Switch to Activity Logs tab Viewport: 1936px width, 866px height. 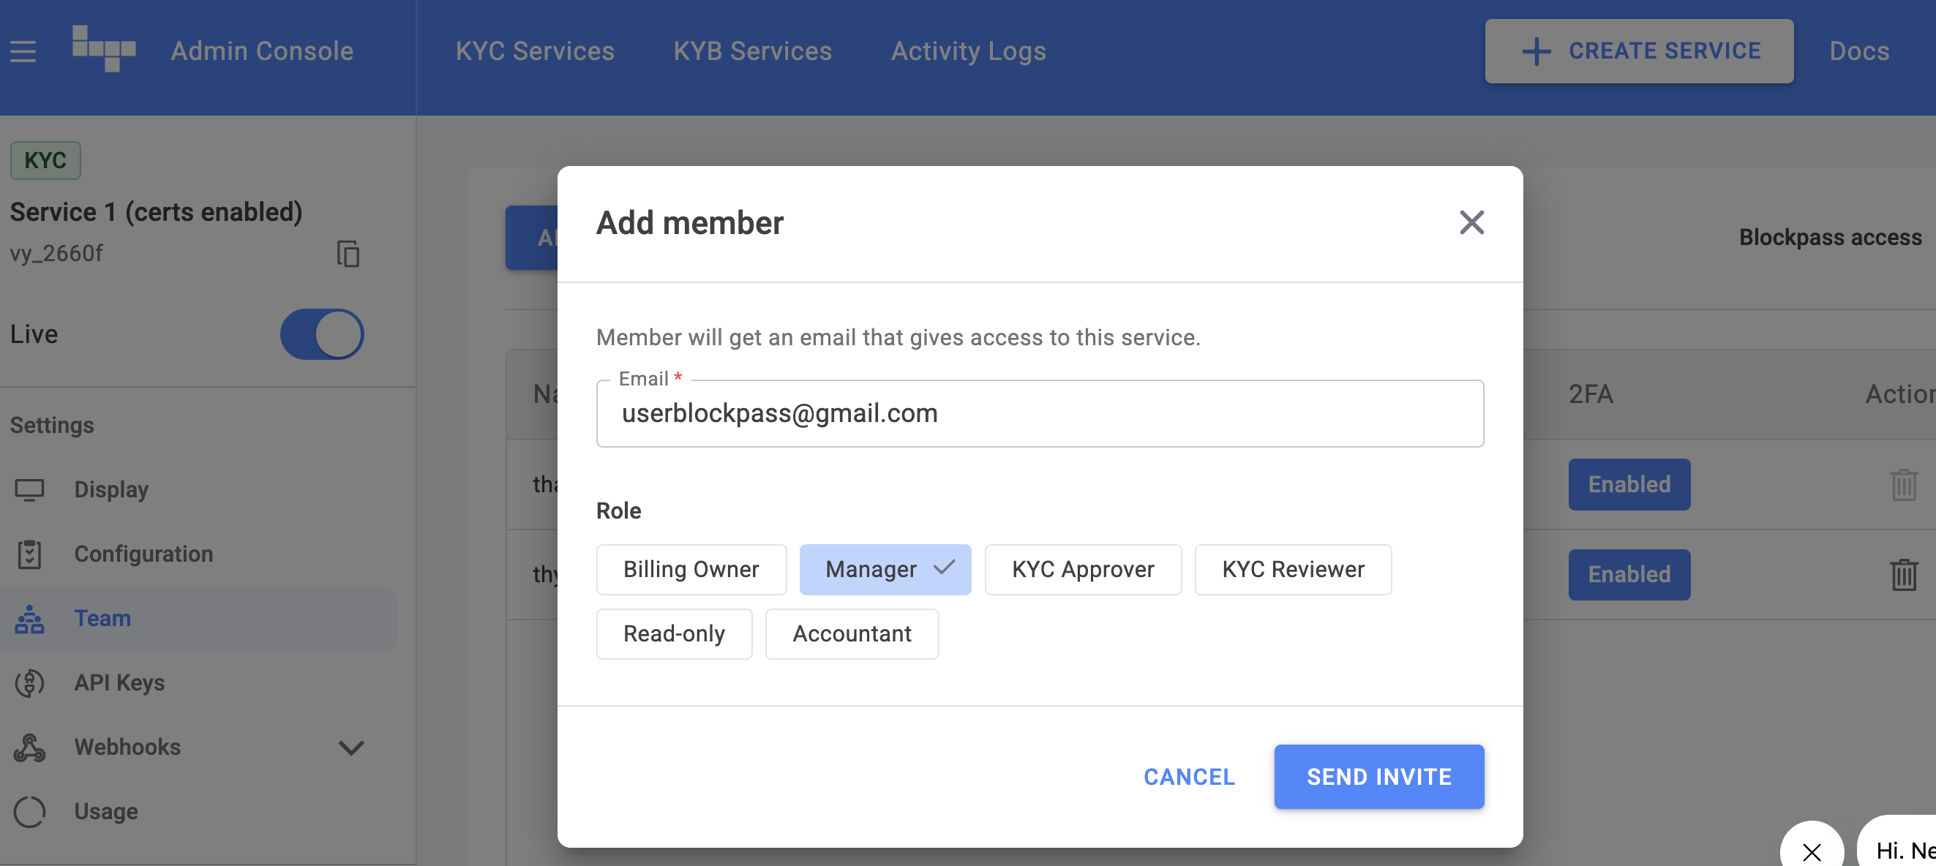(x=968, y=51)
